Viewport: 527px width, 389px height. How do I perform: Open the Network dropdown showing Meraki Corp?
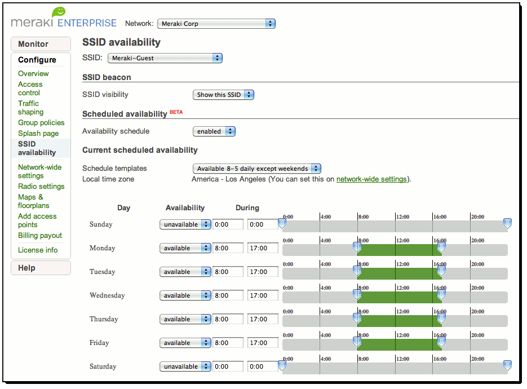(216, 24)
